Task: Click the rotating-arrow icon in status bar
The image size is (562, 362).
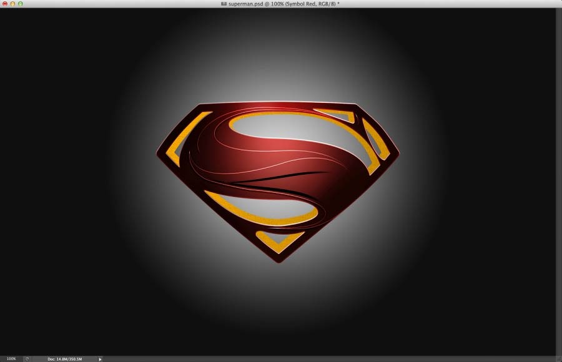Action: (x=27, y=359)
